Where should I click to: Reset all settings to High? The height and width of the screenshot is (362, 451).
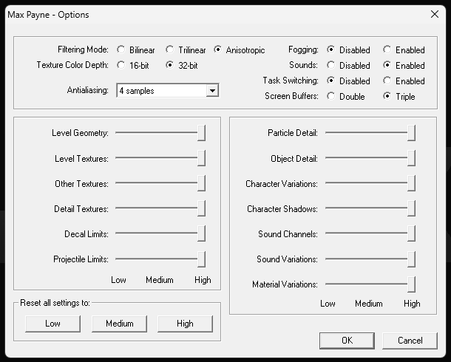tap(185, 324)
